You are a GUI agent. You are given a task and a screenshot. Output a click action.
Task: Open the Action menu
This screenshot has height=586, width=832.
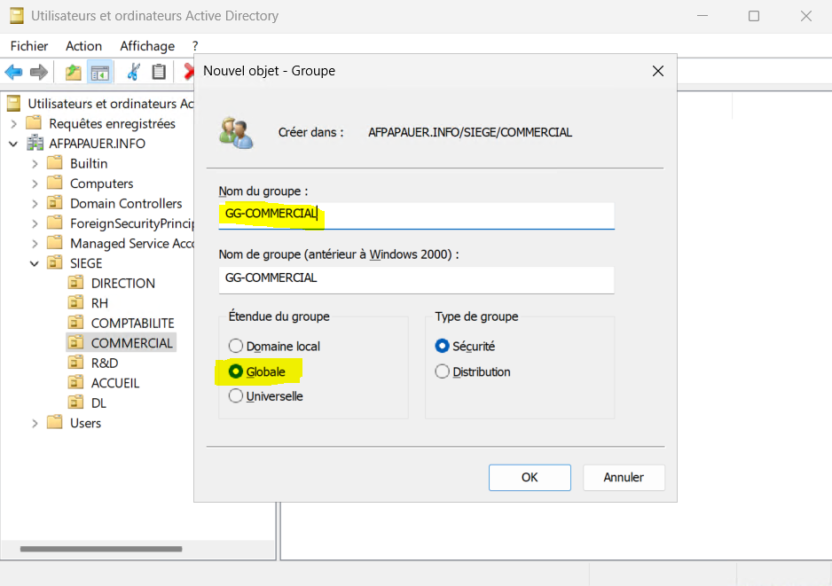coord(83,46)
